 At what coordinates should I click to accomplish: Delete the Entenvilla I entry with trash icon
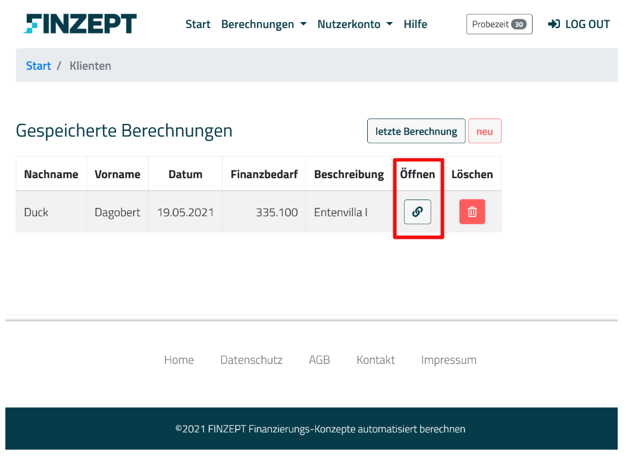point(472,212)
